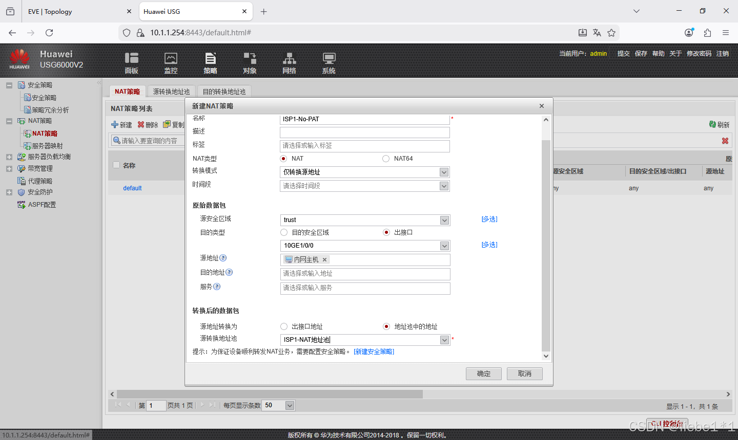
Task: Expand the 安全防护 tree node
Action: [9, 192]
